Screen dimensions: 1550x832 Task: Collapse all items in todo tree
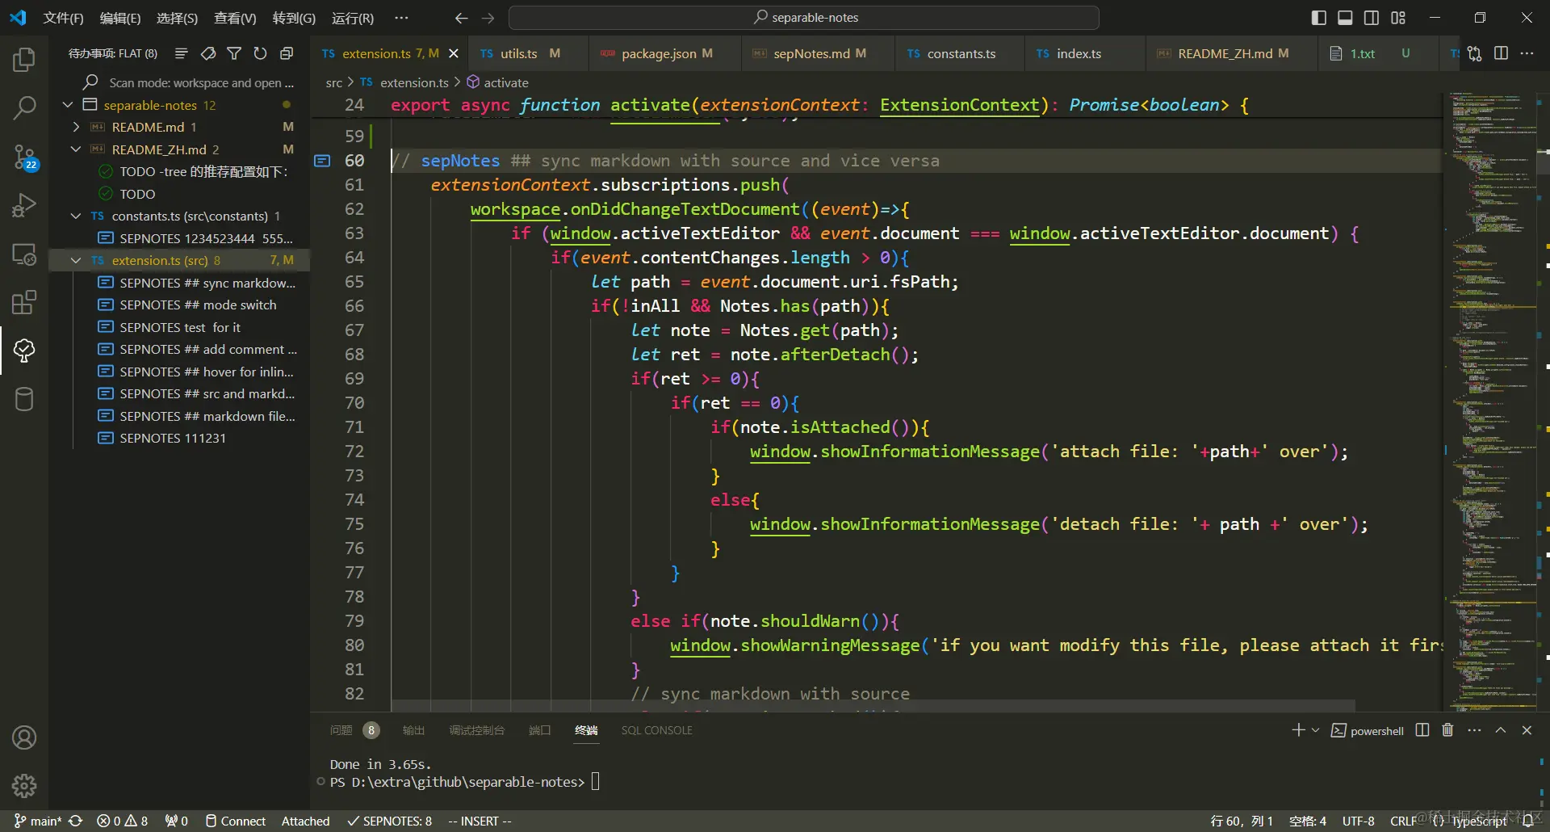pos(287,53)
